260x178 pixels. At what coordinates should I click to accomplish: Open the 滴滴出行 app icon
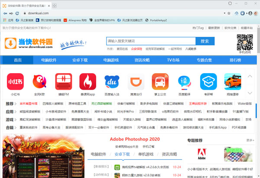click(136, 81)
